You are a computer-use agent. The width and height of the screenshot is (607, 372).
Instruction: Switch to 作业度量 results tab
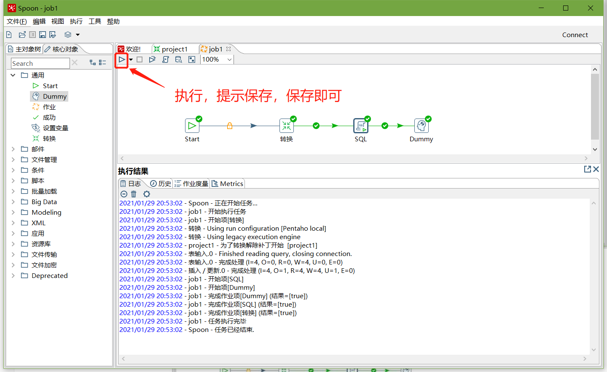click(191, 183)
